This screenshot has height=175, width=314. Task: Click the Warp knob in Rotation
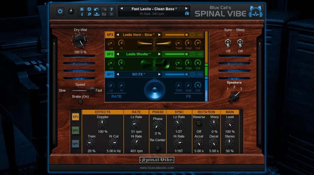214,123
